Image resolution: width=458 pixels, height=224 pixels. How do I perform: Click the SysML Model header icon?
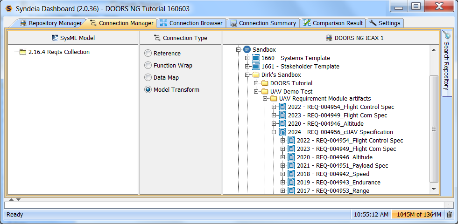point(55,38)
